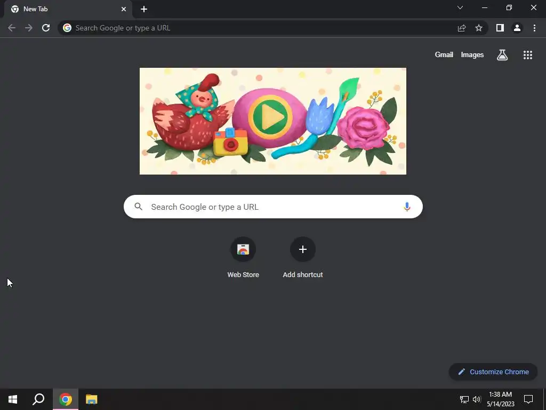Focus the Google search box

(273, 207)
